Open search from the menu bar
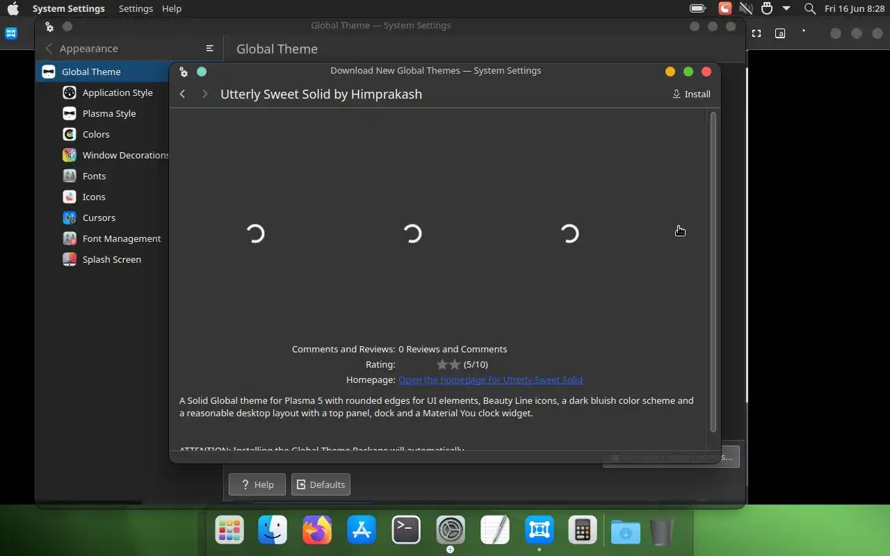Viewport: 890px width, 556px height. pos(809,8)
